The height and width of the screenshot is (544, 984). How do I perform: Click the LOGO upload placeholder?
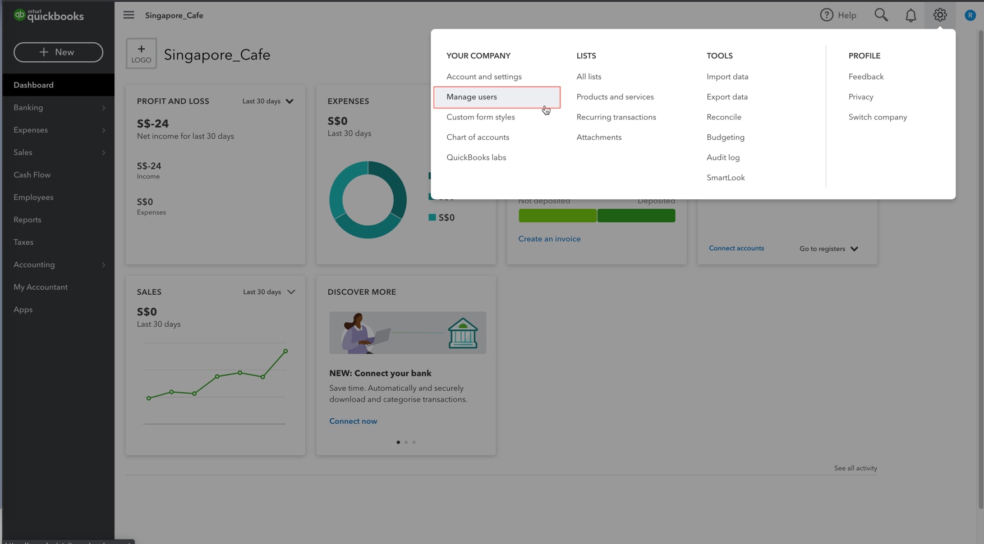141,53
